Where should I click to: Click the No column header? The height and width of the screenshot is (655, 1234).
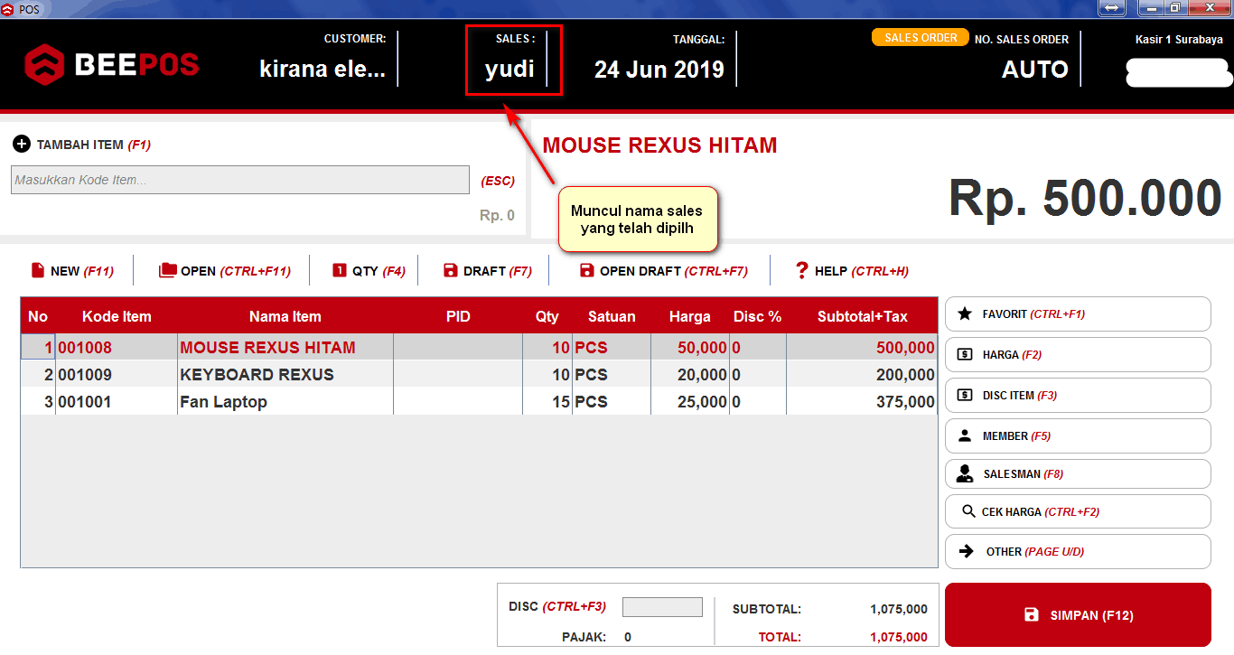(38, 316)
